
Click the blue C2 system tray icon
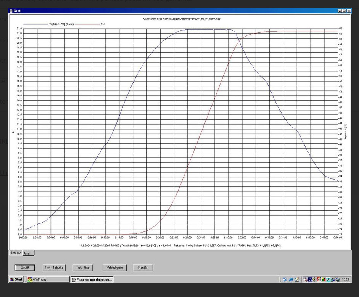310,279
